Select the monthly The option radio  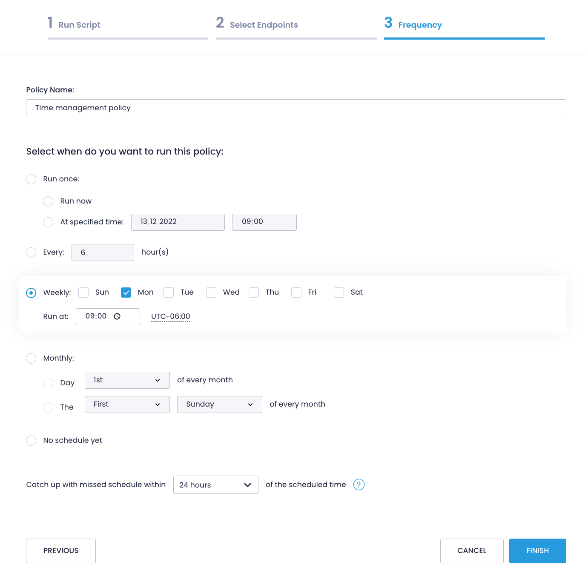pyautogui.click(x=48, y=407)
